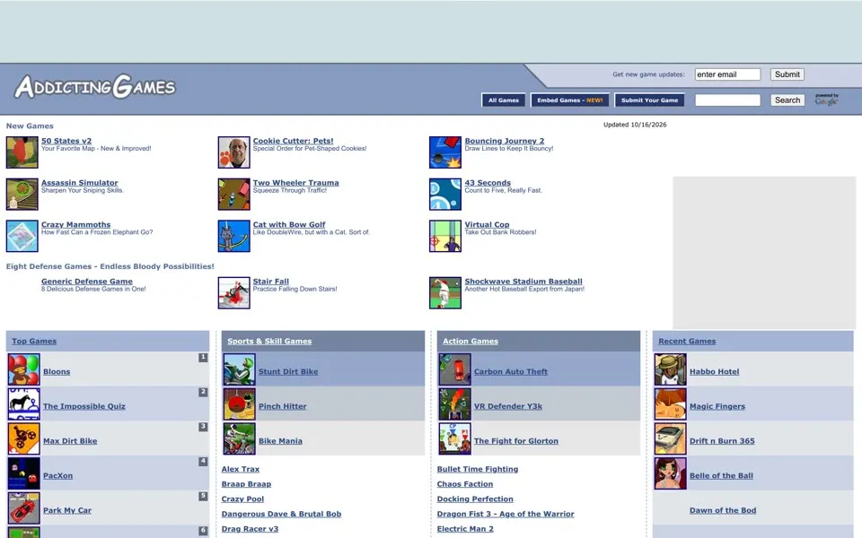Open the Bouncing Journey 2 thumbnail icon

(445, 152)
